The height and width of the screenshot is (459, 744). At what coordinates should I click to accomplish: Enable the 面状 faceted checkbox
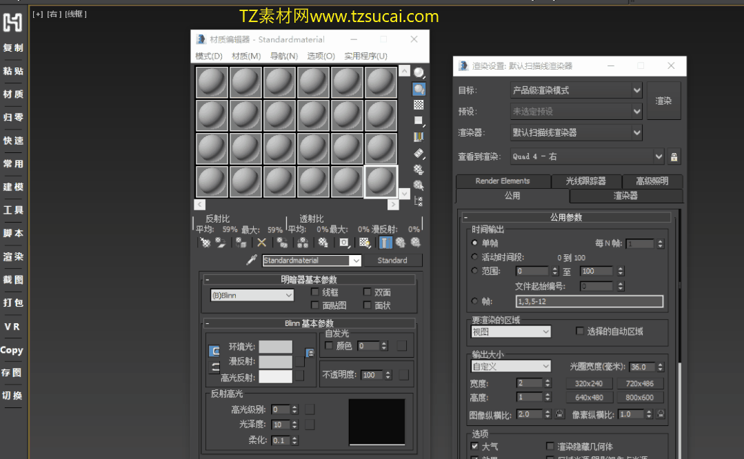367,305
